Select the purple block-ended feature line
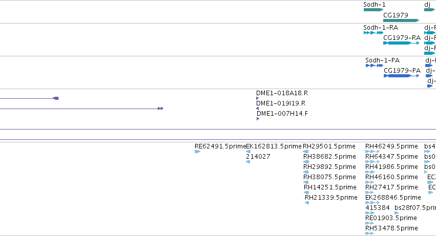This screenshot has width=436, height=236. [x=29, y=98]
